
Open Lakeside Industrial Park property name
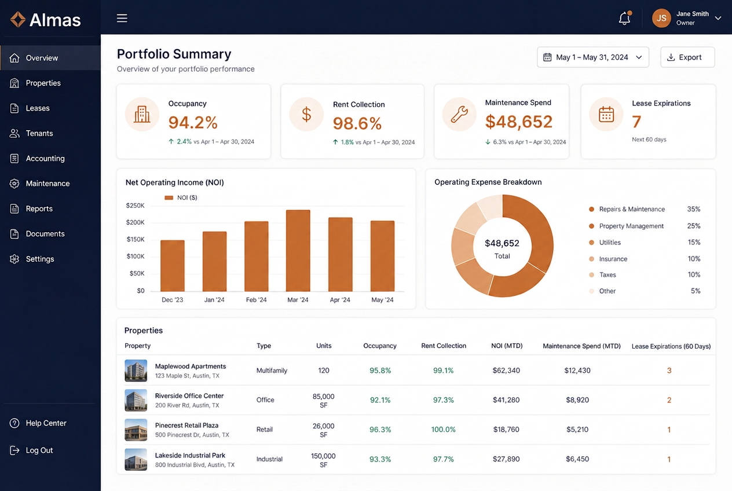coord(190,456)
